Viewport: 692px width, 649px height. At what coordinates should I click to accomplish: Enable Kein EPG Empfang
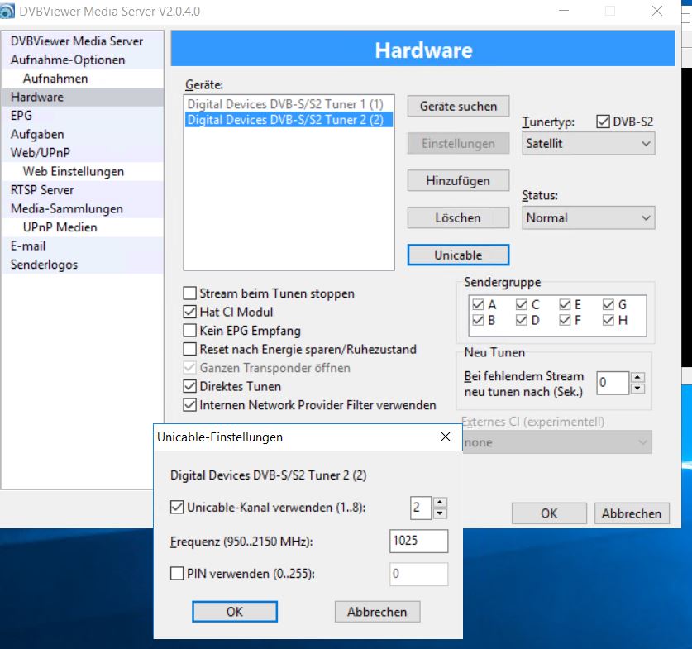190,331
